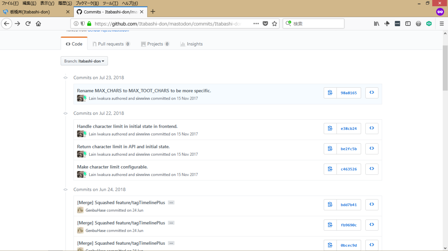448x251 pixels.
Task: Open the Insights tab
Action: 191,44
